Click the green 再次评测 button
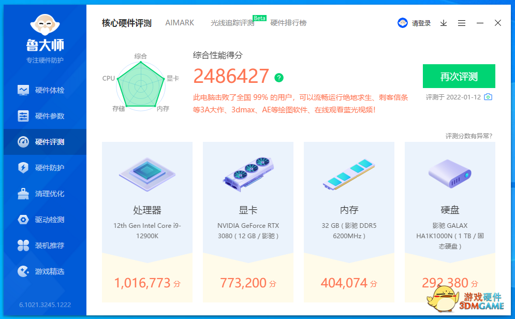Image resolution: width=515 pixels, height=319 pixels. (x=459, y=76)
